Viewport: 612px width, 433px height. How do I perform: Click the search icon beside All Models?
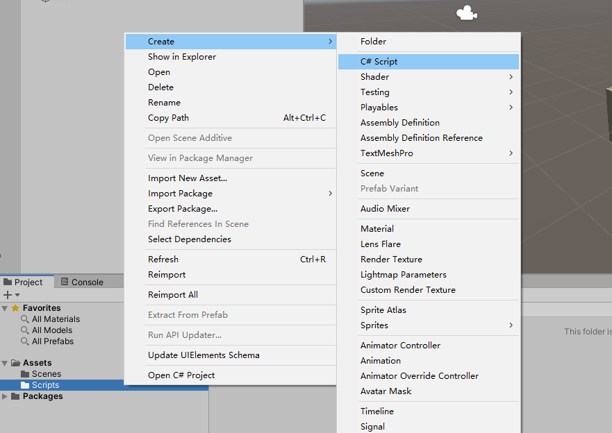pos(26,330)
